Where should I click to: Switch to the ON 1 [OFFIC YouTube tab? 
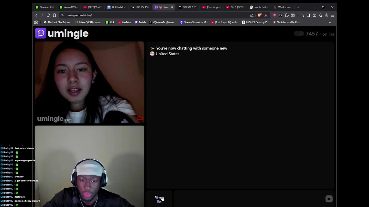pyautogui.click(x=235, y=7)
